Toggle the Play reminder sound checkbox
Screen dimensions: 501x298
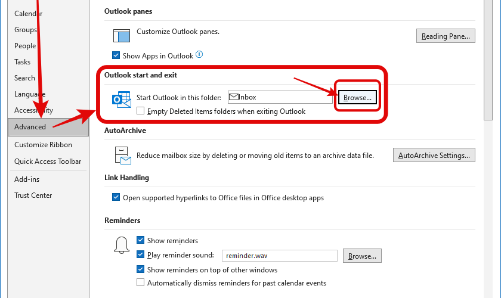[x=140, y=254]
